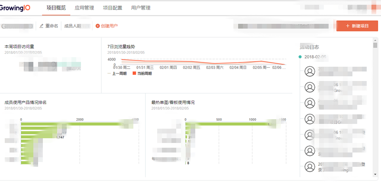Screen dimensions: 381x183
Task: Click the scrollbar down arrow in activity log
Action: 375,174
